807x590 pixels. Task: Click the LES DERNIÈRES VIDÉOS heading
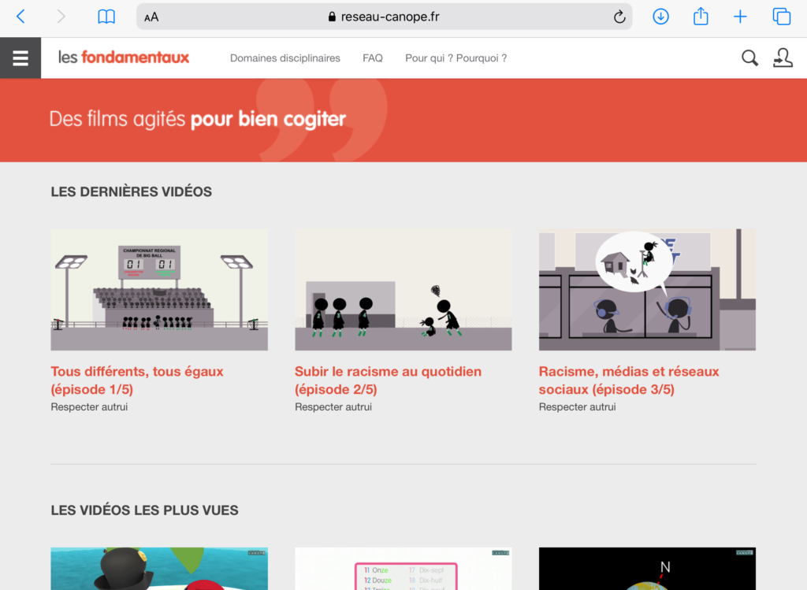coord(132,192)
